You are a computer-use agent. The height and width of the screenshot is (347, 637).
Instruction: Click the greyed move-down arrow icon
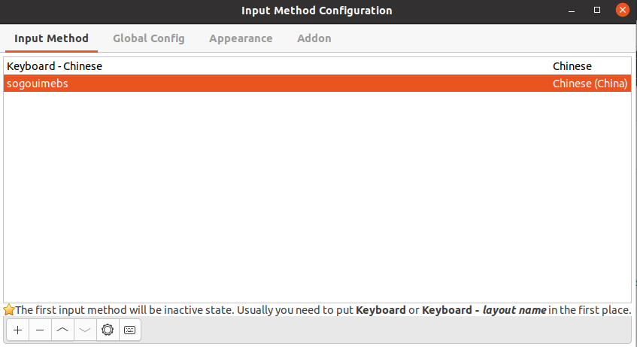point(85,330)
